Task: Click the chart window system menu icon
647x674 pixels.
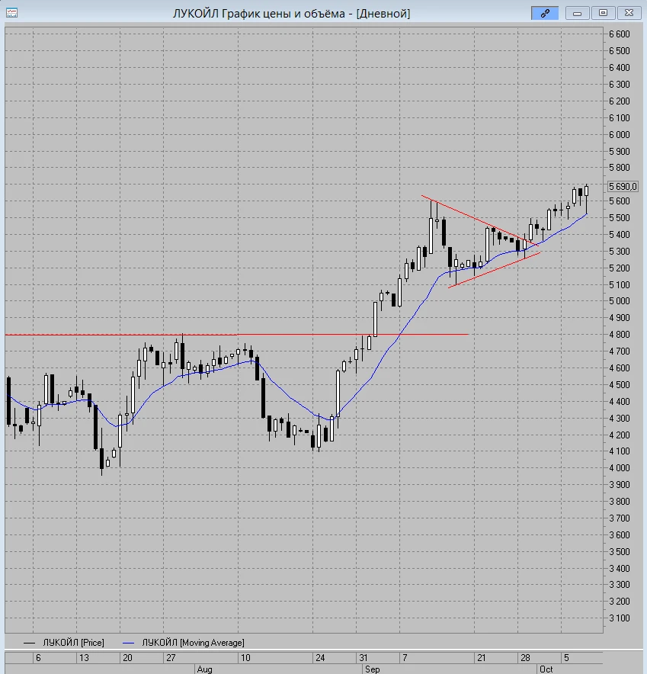Action: pos(11,13)
